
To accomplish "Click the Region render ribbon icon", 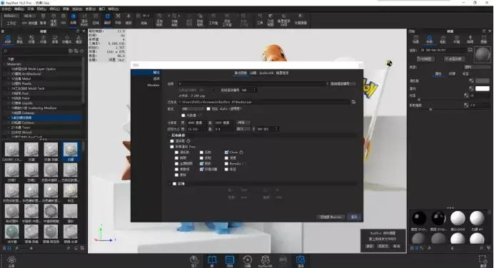I will tap(96, 19).
